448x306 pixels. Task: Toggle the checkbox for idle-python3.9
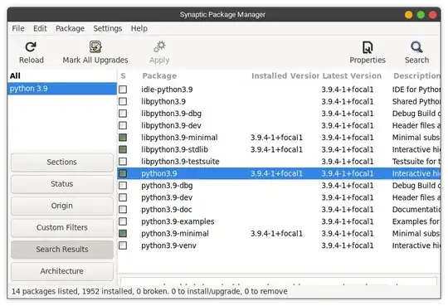(x=123, y=90)
